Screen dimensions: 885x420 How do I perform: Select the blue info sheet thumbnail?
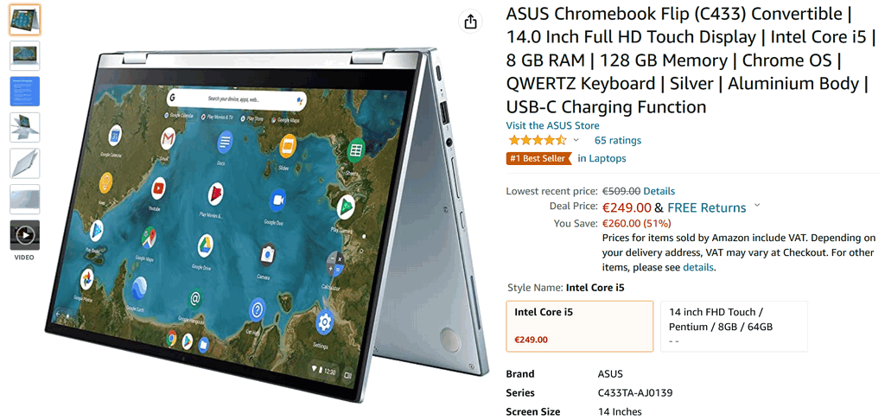tap(25, 91)
